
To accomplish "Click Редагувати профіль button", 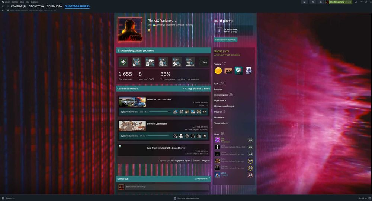I will click(x=226, y=40).
